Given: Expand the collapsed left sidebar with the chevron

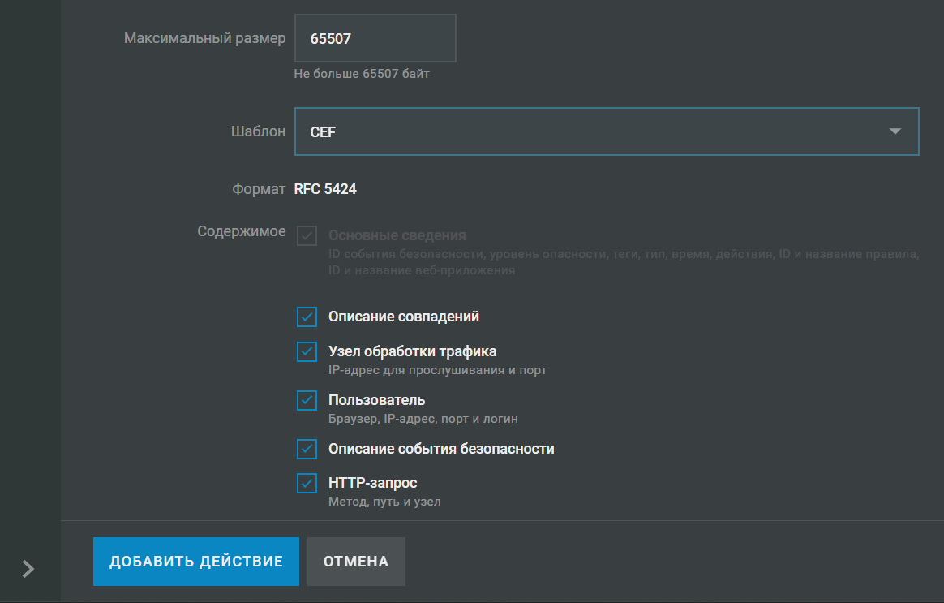Looking at the screenshot, I should 28,569.
